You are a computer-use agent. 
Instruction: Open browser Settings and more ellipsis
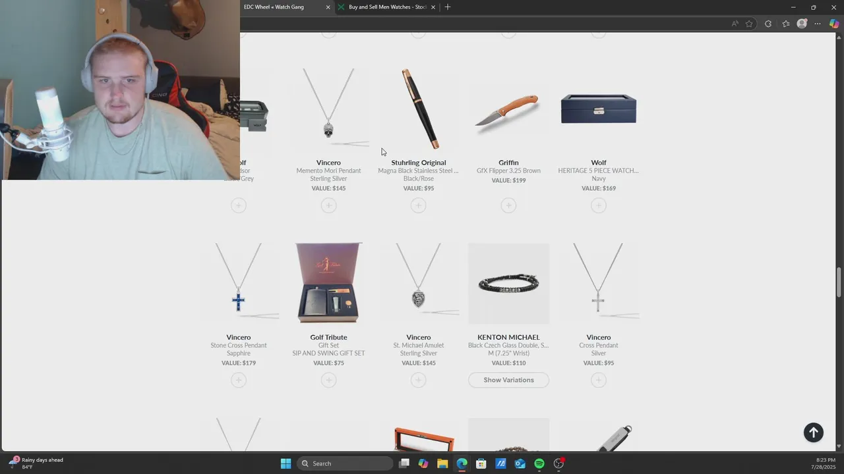(x=818, y=24)
